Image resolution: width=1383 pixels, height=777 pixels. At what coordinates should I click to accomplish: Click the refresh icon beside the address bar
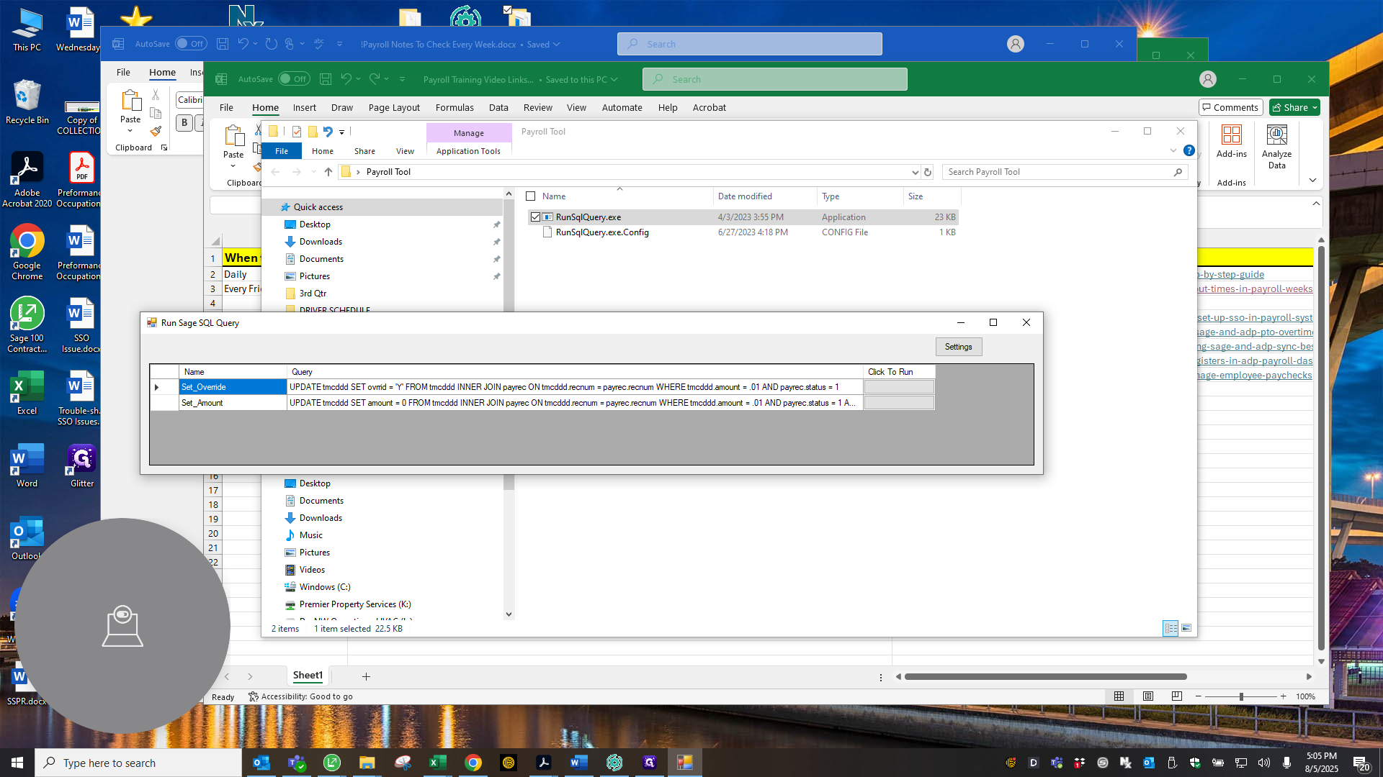(928, 172)
